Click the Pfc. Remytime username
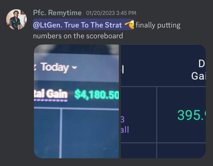Image resolution: width=213 pixels, height=166 pixels. (57, 13)
